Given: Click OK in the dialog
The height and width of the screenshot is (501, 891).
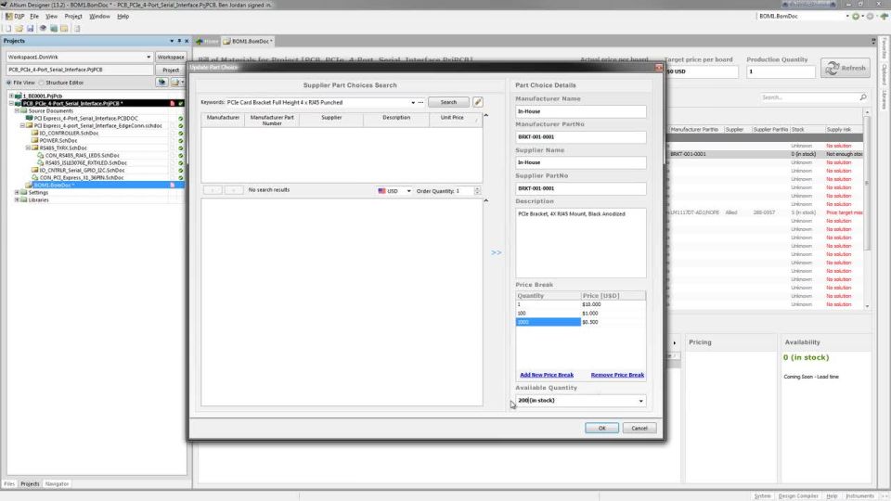Looking at the screenshot, I should pos(601,429).
